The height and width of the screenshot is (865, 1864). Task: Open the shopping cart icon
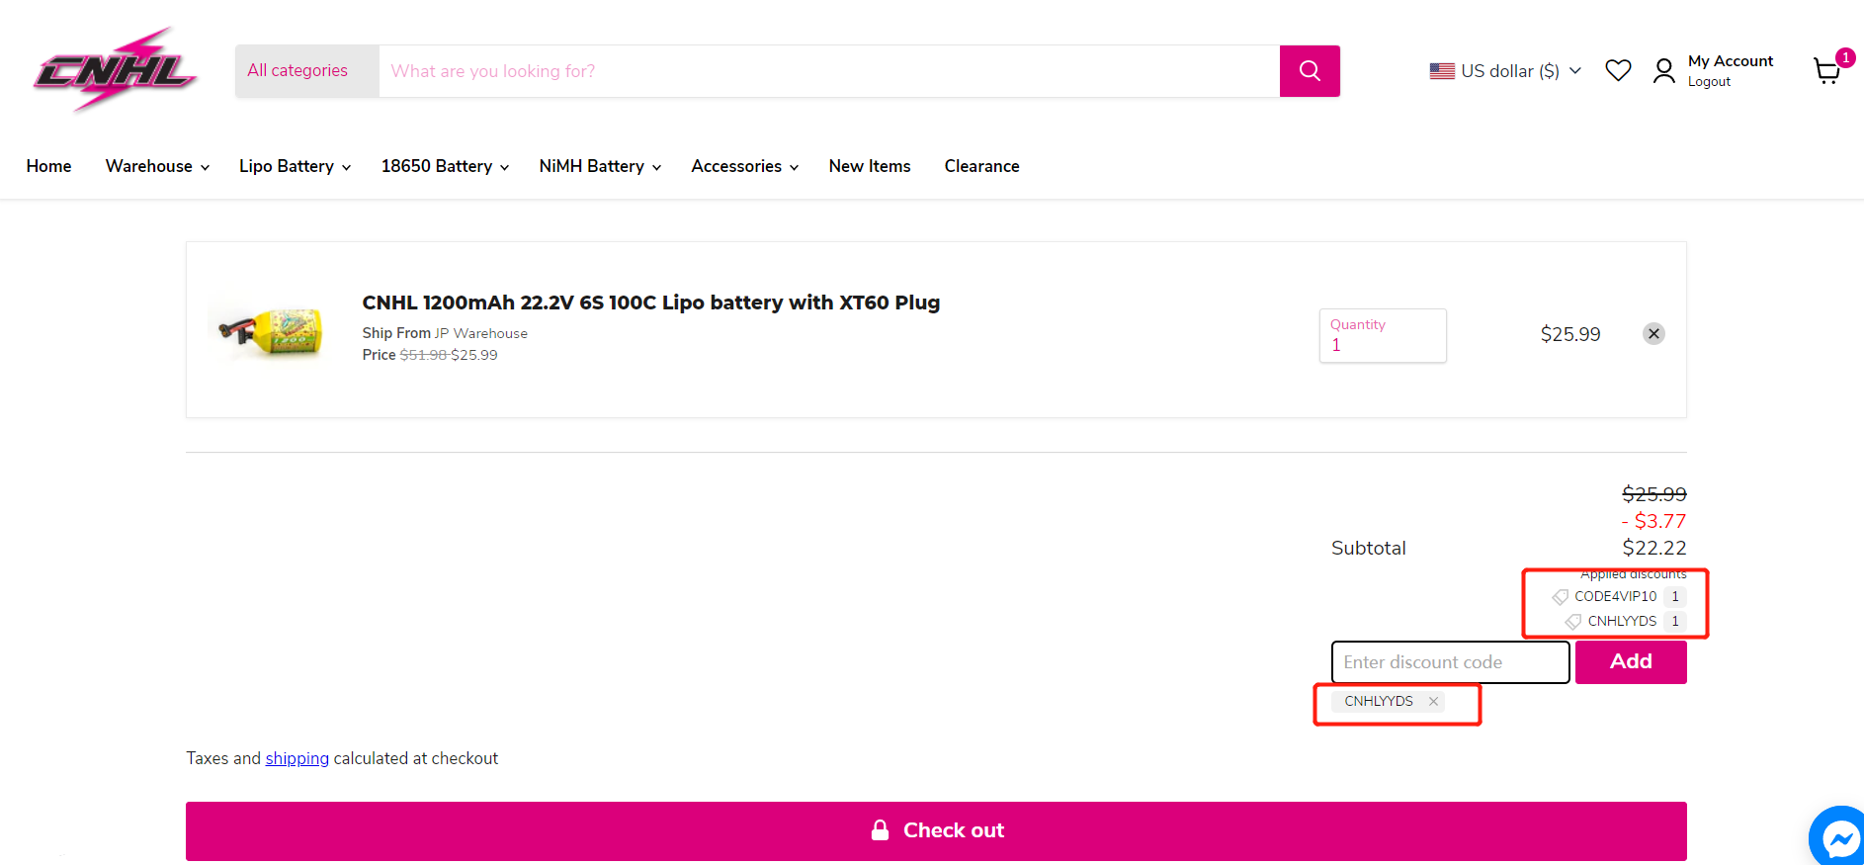pos(1826,71)
